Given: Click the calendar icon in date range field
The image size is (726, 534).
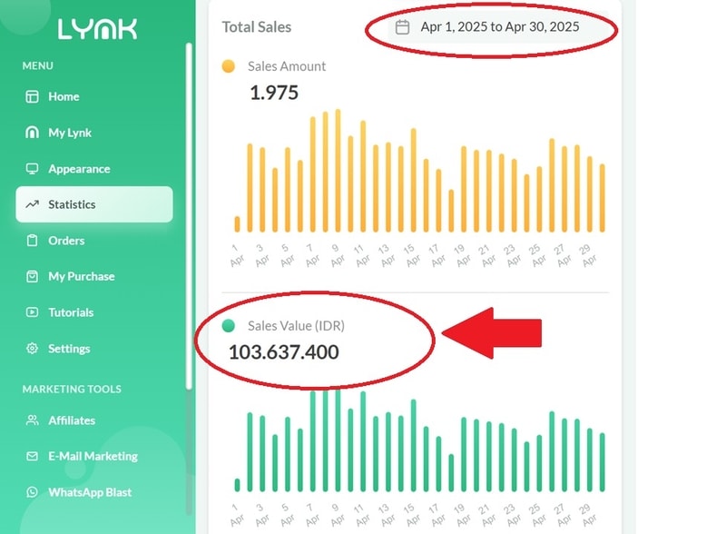Looking at the screenshot, I should (403, 27).
